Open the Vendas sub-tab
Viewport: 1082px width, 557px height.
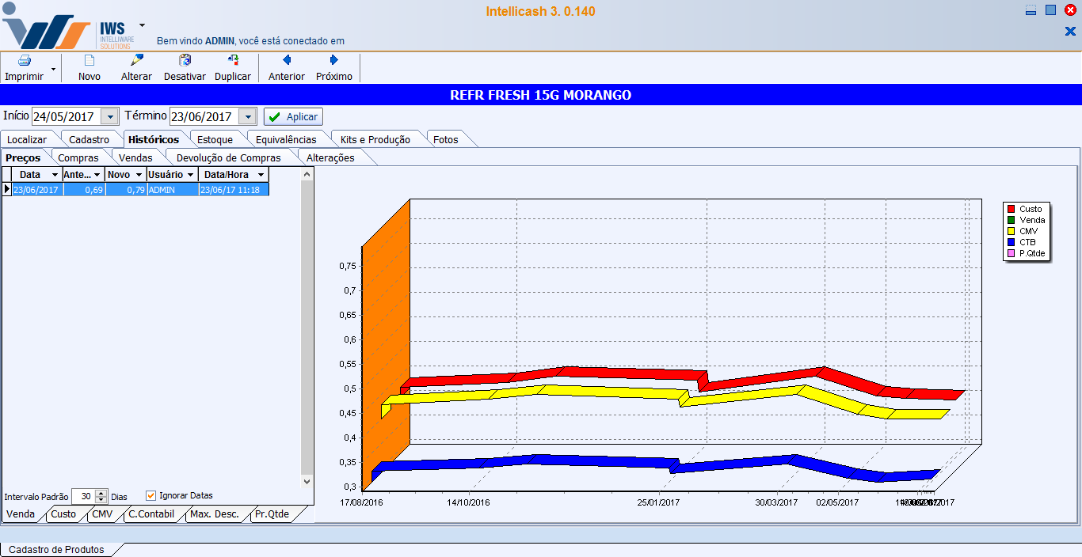point(135,157)
